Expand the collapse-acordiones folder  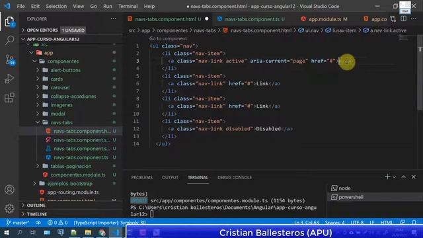point(38,96)
